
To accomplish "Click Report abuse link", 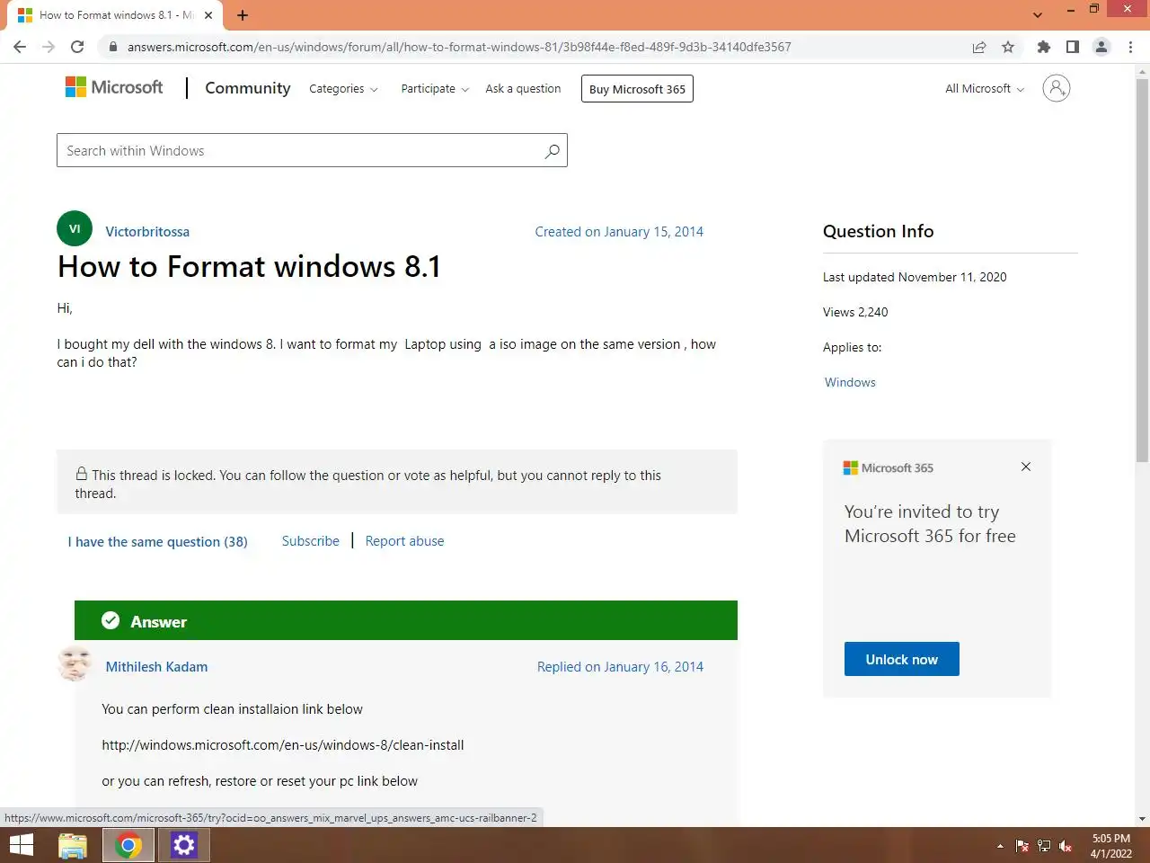I will [404, 541].
